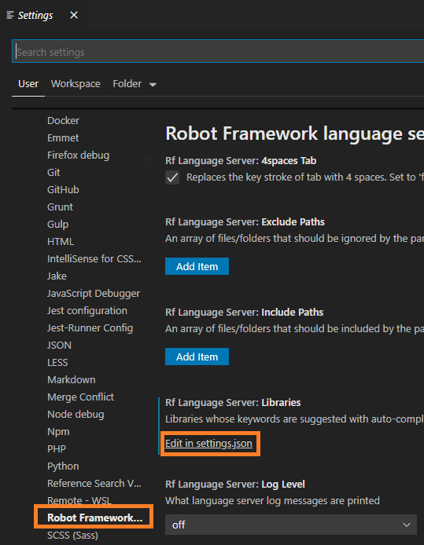The image size is (424, 545).
Task: Open Node debug settings
Action: coord(76,415)
